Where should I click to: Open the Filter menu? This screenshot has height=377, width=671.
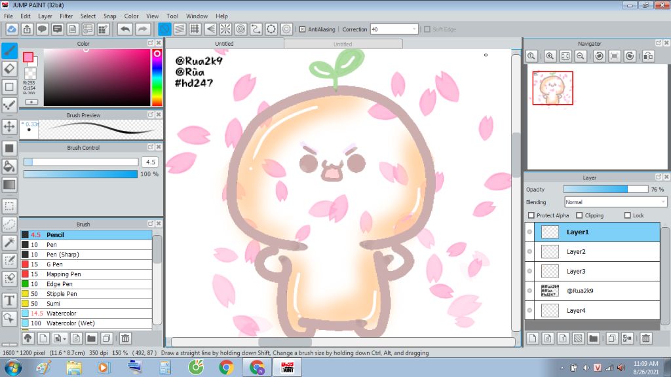[66, 16]
